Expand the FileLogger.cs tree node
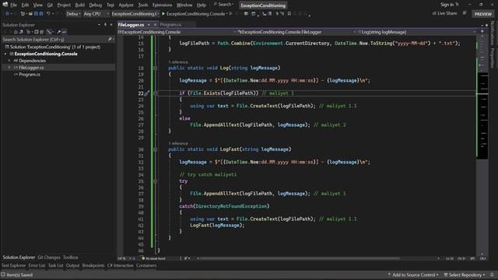The width and height of the screenshot is (498, 280). tap(9, 68)
